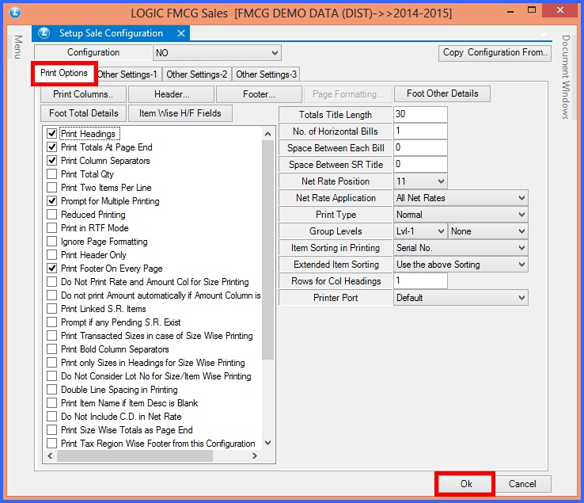Minimize the LOGIC FMCG Sales window

coord(510,11)
